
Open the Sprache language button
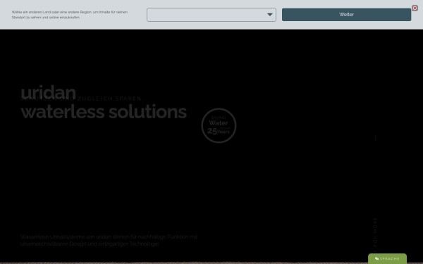pyautogui.click(x=387, y=258)
